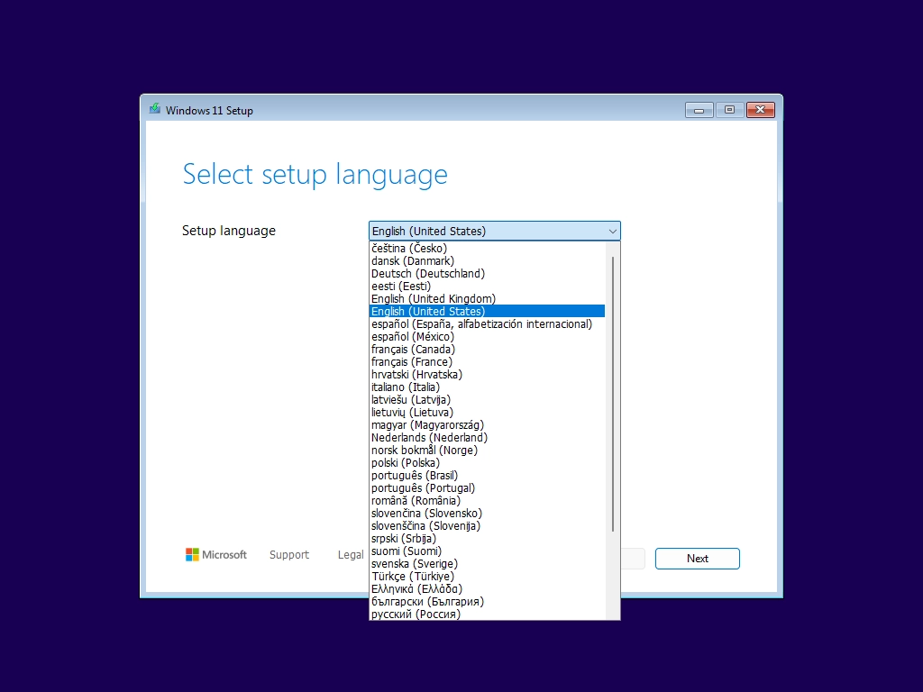Select hrvatski (Hrvatska) language
Viewport: 923px width, 692px height.
[x=487, y=375]
